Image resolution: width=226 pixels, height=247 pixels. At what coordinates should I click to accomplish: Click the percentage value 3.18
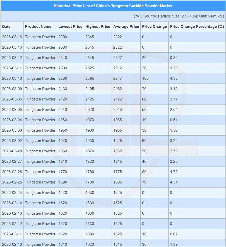(174, 89)
